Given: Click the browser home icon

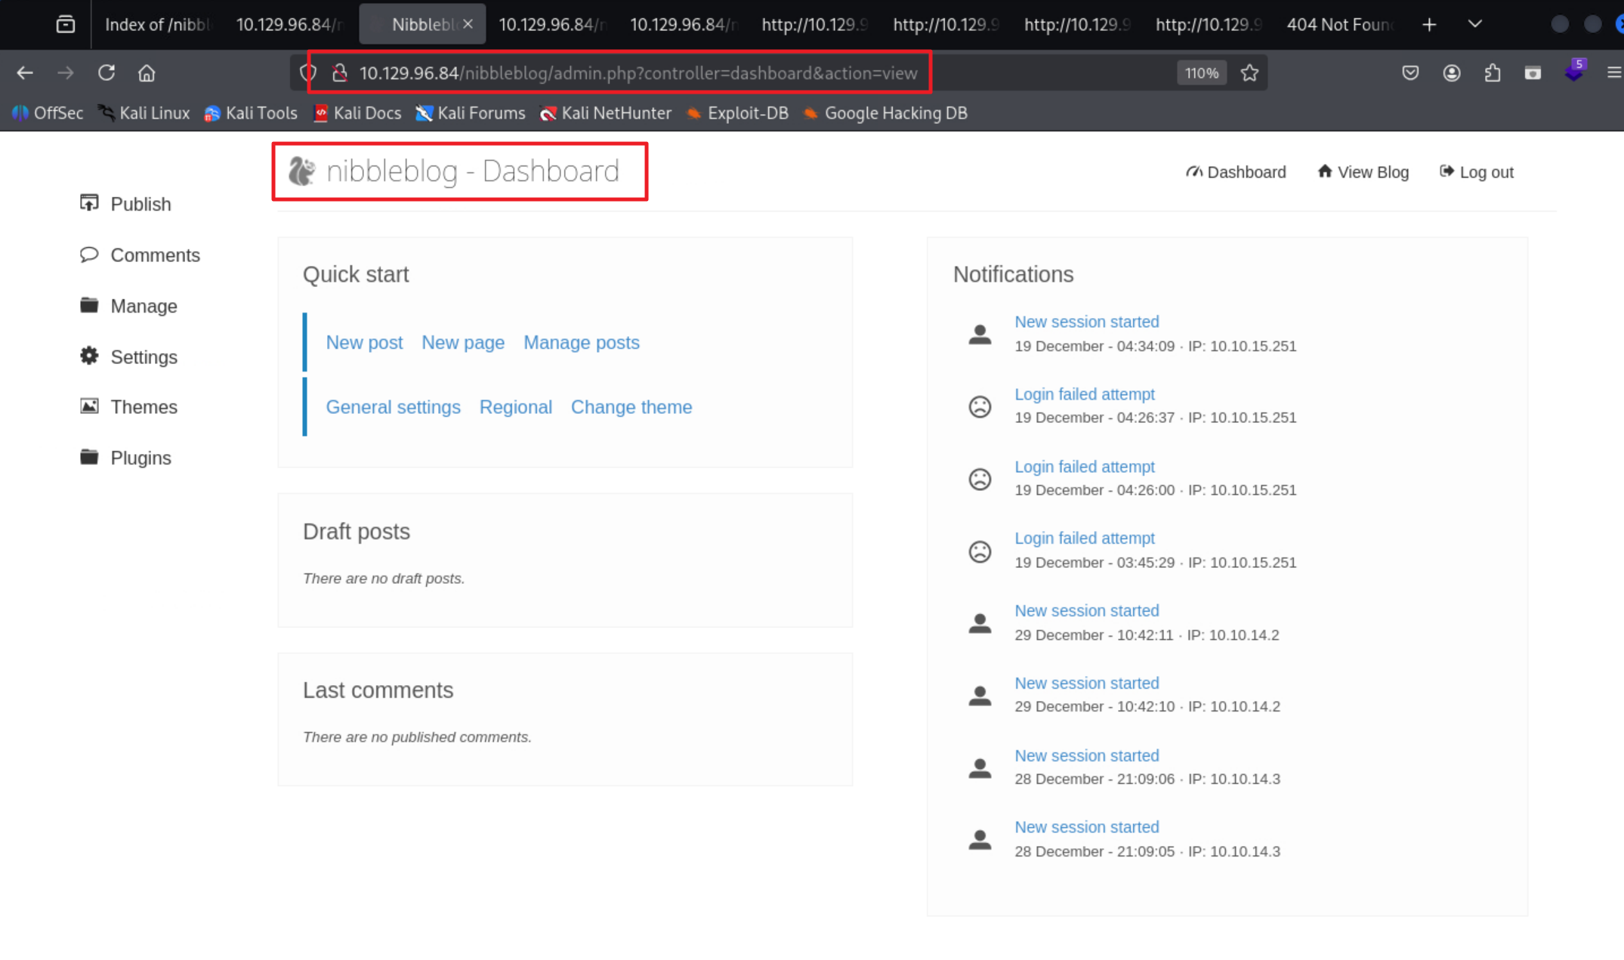Looking at the screenshot, I should 147,73.
